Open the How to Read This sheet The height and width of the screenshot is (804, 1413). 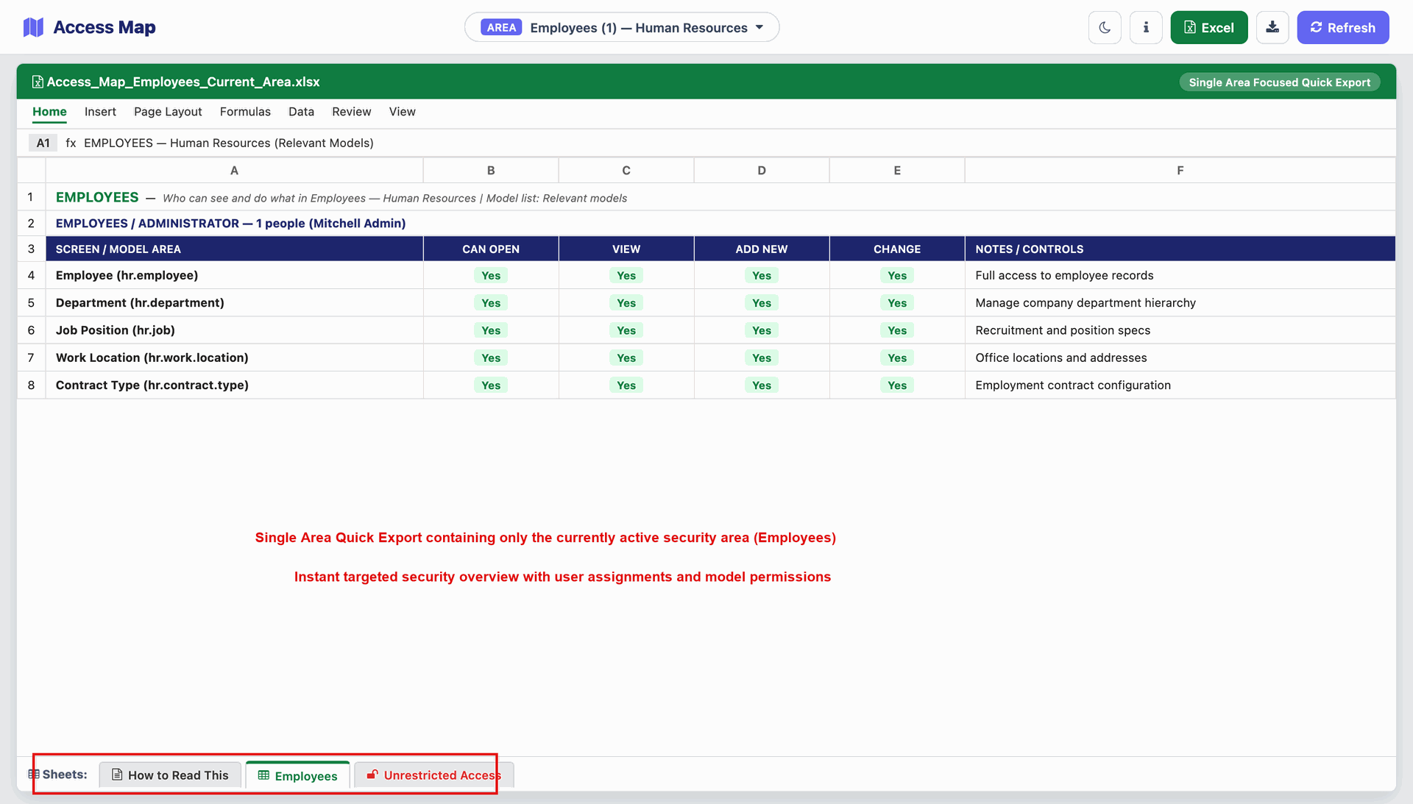tap(170, 775)
